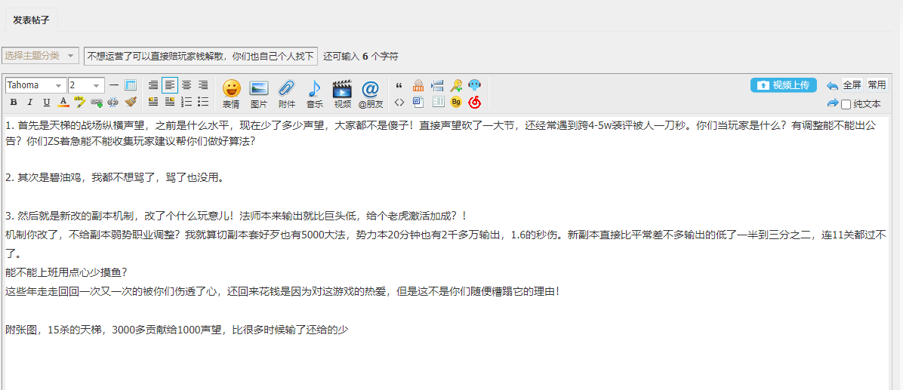Undo the last edit
Viewport: 903px width, 390px height.
click(832, 85)
